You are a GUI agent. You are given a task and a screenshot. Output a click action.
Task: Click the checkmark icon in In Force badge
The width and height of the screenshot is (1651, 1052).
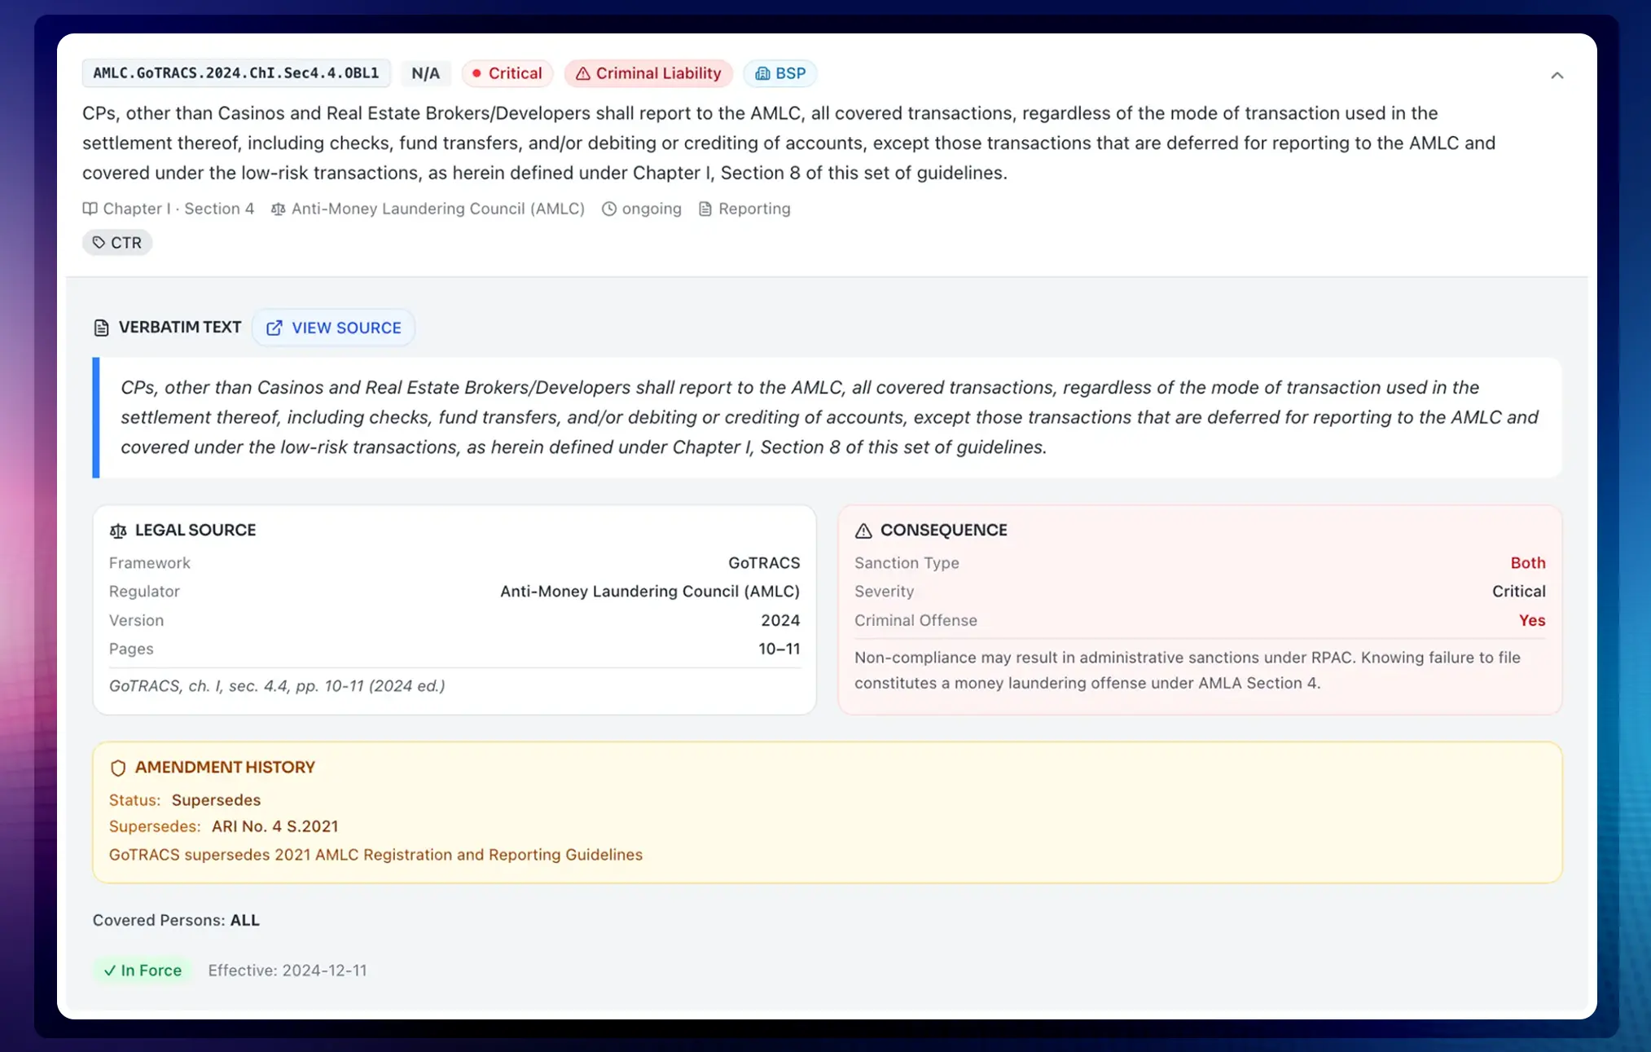click(x=110, y=971)
